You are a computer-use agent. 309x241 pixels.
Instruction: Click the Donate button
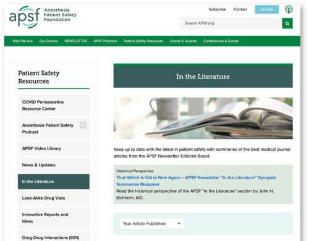click(x=267, y=9)
